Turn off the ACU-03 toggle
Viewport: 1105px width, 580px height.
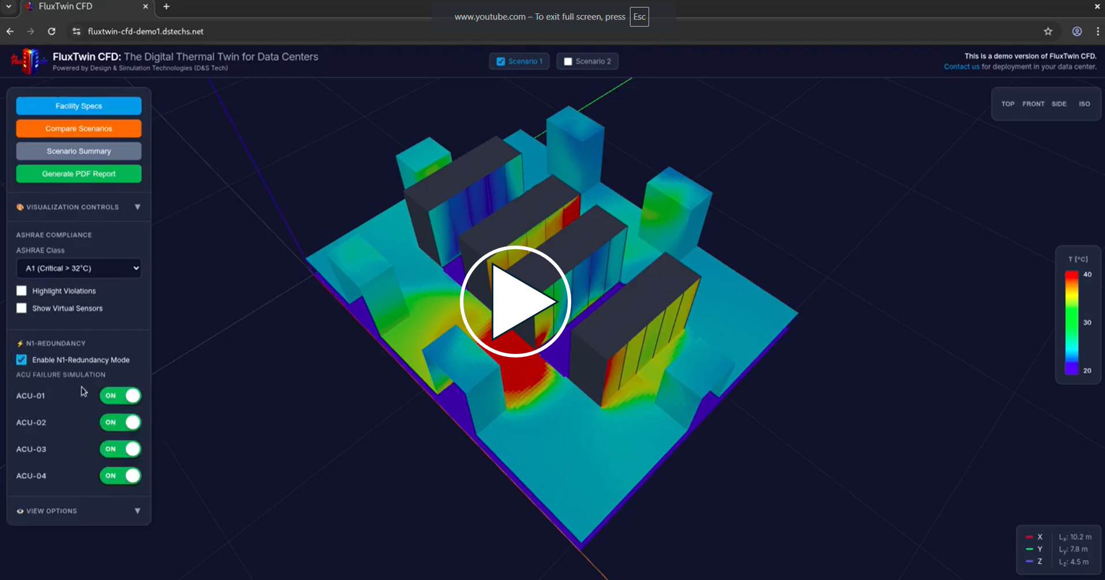pos(121,449)
